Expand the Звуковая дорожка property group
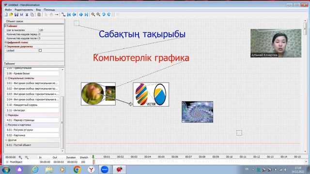This screenshot has height=174, width=310. (5, 46)
